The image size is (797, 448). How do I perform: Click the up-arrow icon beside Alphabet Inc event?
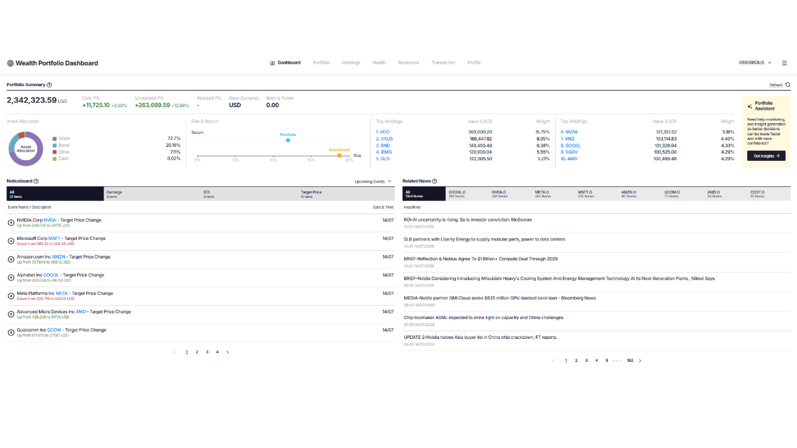(x=11, y=278)
